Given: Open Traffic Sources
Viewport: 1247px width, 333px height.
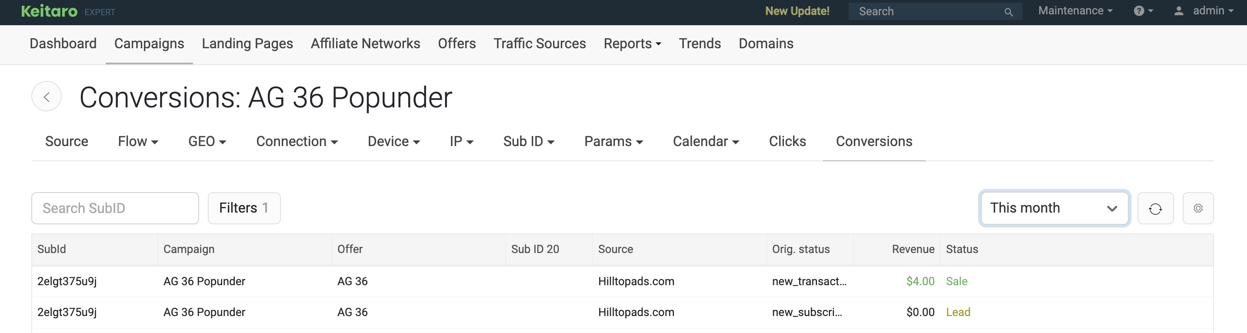Looking at the screenshot, I should (x=540, y=43).
